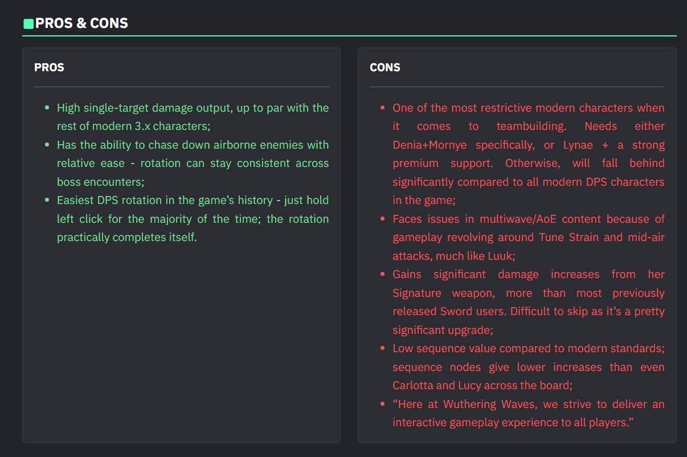The height and width of the screenshot is (457, 687).
Task: Click the red bullet for restrictive teambuilding point
Action: click(x=383, y=108)
